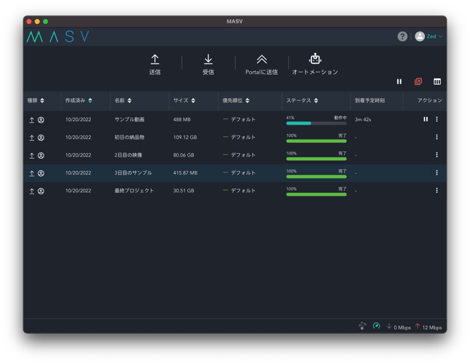This screenshot has height=364, width=470.
Task: Open the speed limit gauge icon
Action: [x=376, y=326]
